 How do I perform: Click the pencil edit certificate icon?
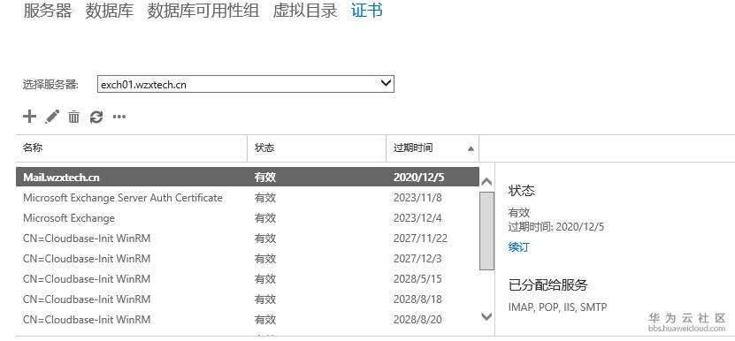(52, 116)
